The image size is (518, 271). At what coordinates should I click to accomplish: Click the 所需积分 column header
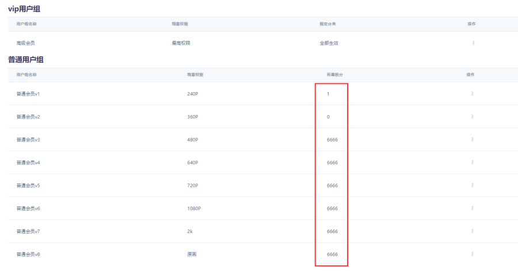[x=335, y=75]
